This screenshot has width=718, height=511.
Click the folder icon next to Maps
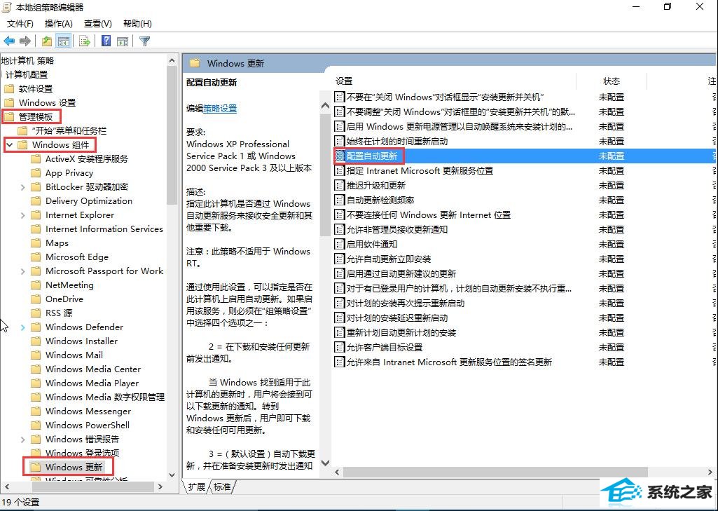(36, 243)
